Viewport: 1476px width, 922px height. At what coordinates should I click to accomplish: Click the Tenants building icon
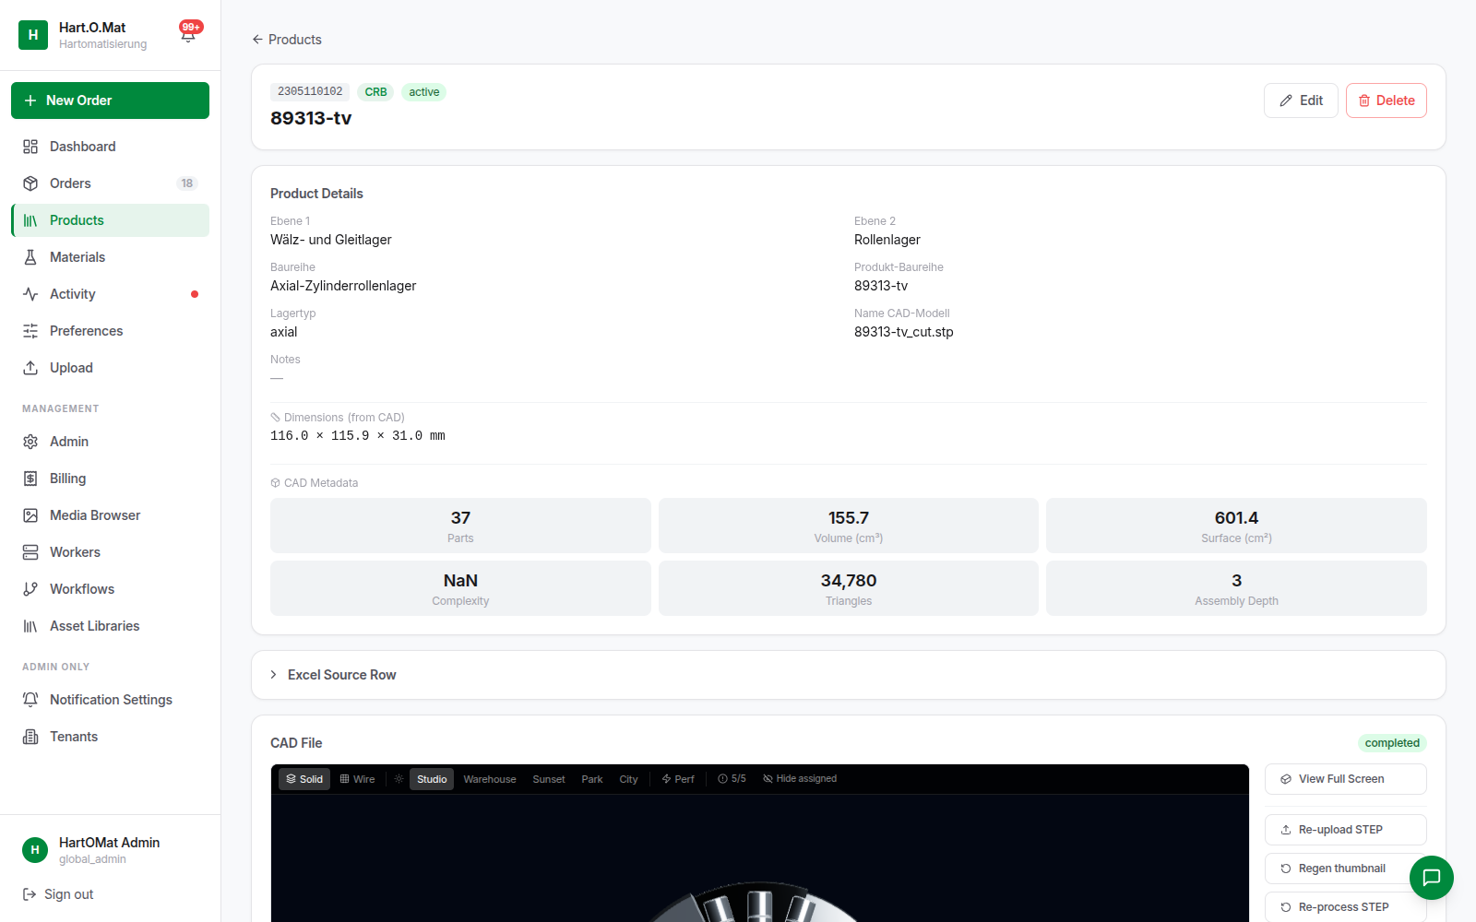[30, 737]
